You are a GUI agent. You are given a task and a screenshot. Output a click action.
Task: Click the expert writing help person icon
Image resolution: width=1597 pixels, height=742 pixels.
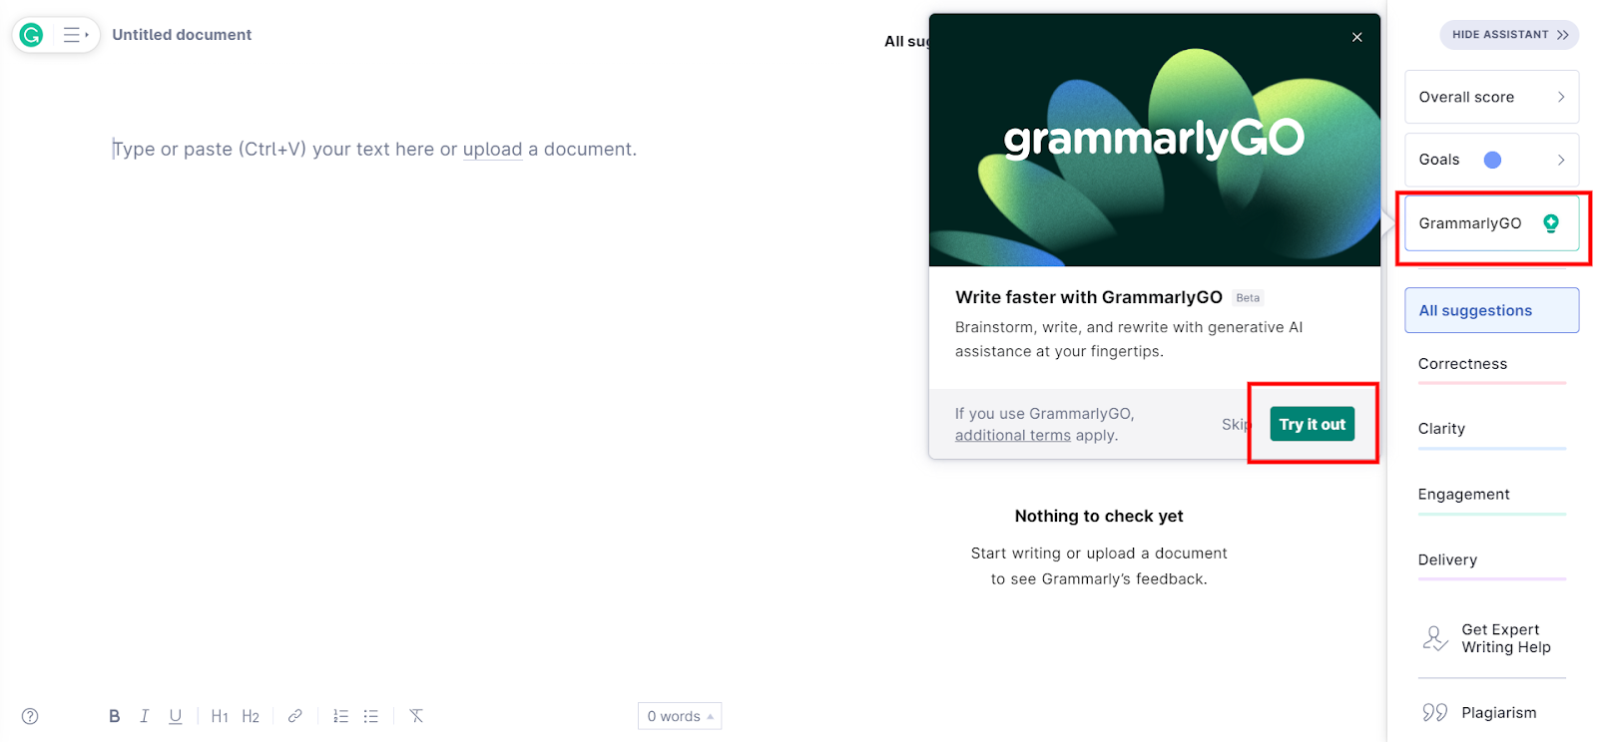(1435, 638)
